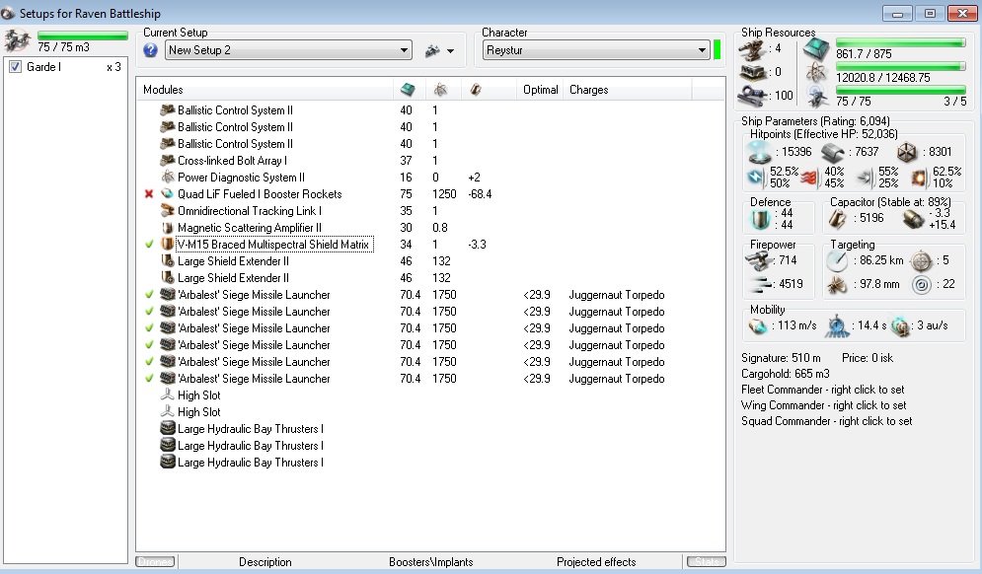Click the CPU usage progress bar

900,42
